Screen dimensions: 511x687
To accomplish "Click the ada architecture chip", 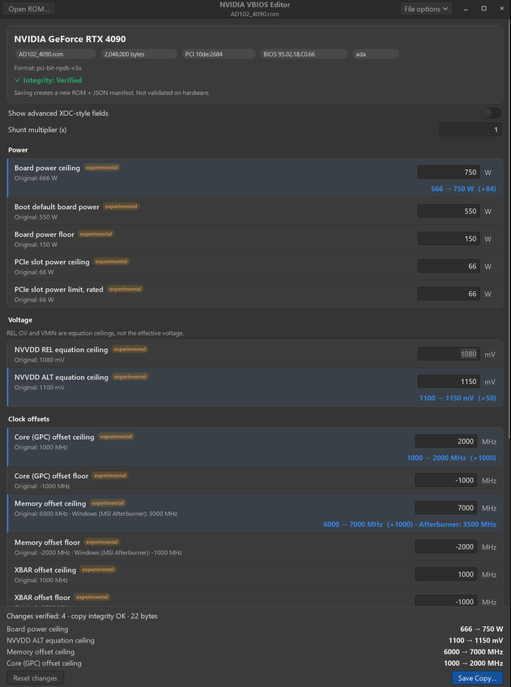I will (375, 54).
